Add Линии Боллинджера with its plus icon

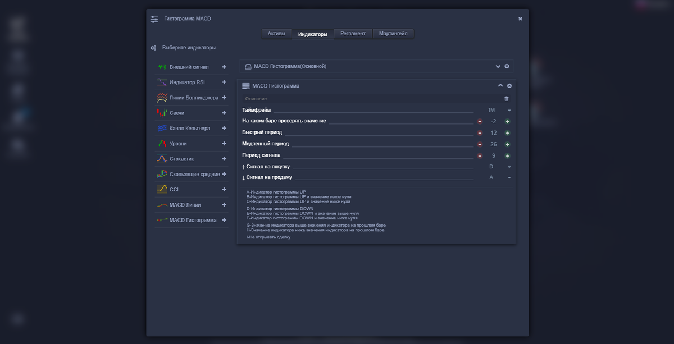tap(224, 98)
